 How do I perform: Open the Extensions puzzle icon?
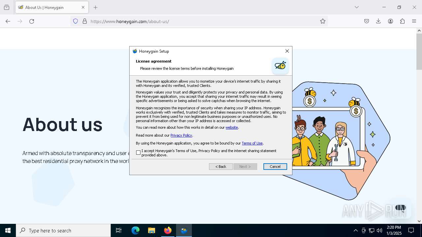point(402,21)
